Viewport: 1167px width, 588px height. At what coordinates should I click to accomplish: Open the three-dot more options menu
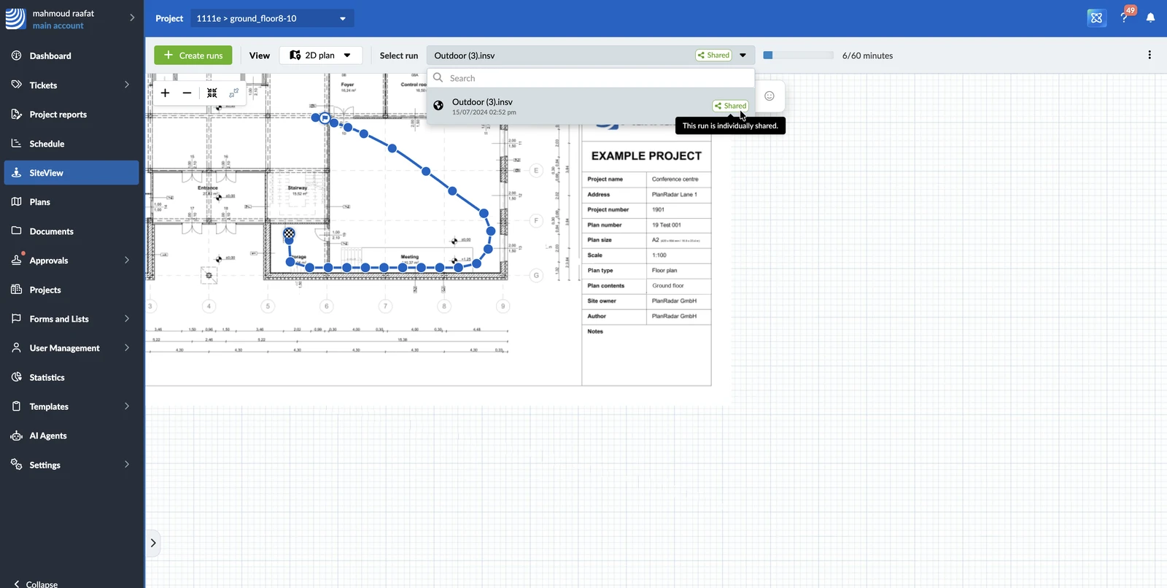[x=1149, y=55]
